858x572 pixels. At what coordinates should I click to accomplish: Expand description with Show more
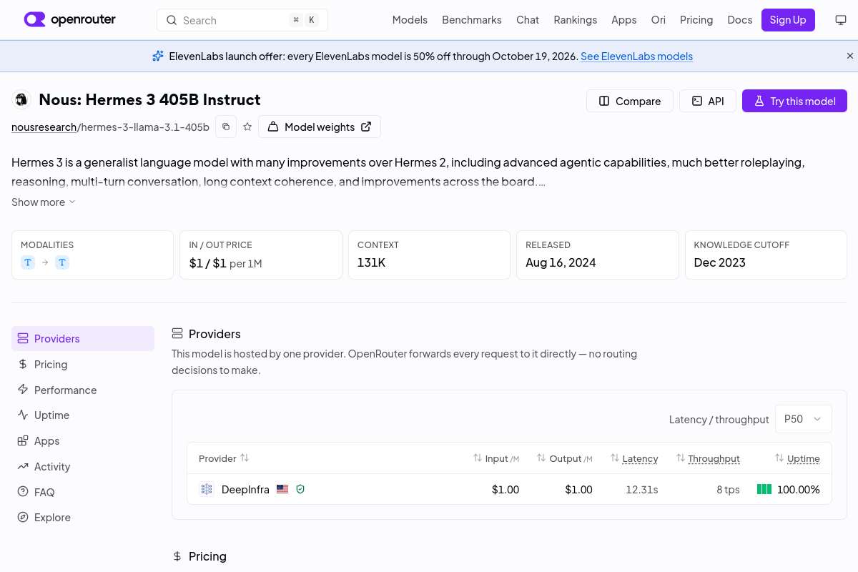tap(43, 202)
